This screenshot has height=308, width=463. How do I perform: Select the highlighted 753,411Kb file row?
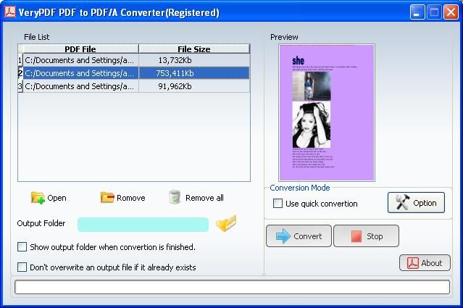pyautogui.click(x=134, y=73)
